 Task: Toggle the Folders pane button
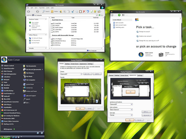[54, 12]
